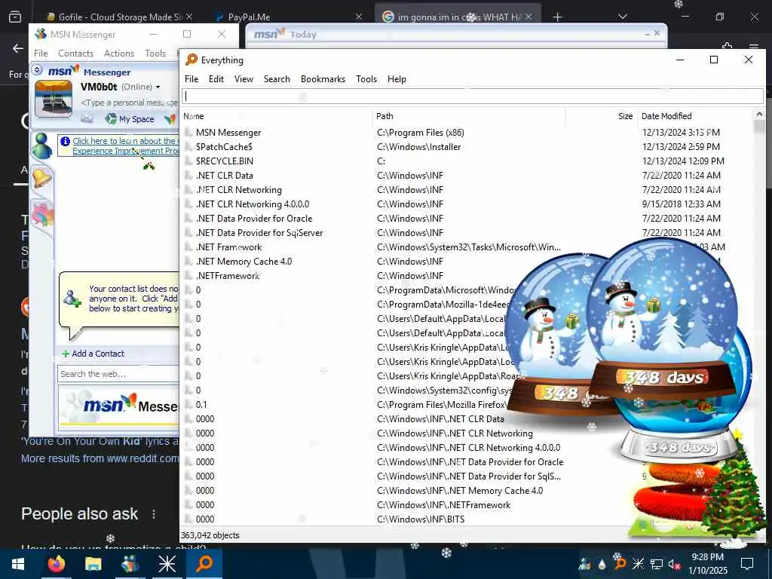Open MSN Messenger taskbar icon
Screen dimensions: 772x579
click(130, 564)
